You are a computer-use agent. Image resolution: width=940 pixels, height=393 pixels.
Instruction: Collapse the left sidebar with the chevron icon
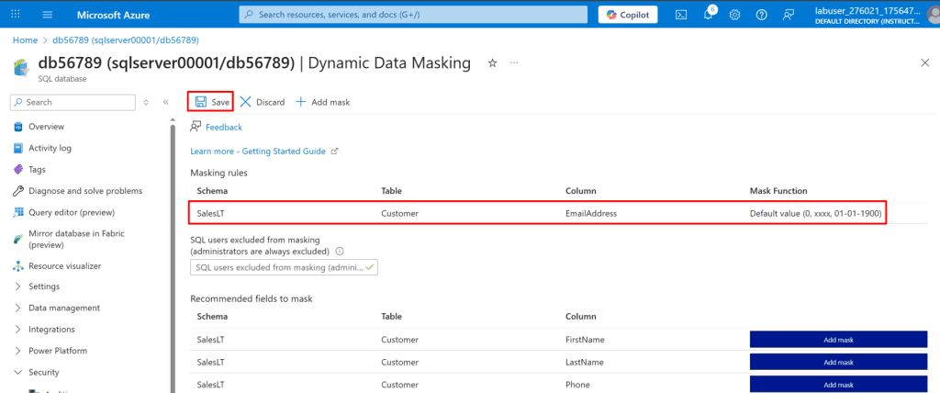click(x=166, y=102)
